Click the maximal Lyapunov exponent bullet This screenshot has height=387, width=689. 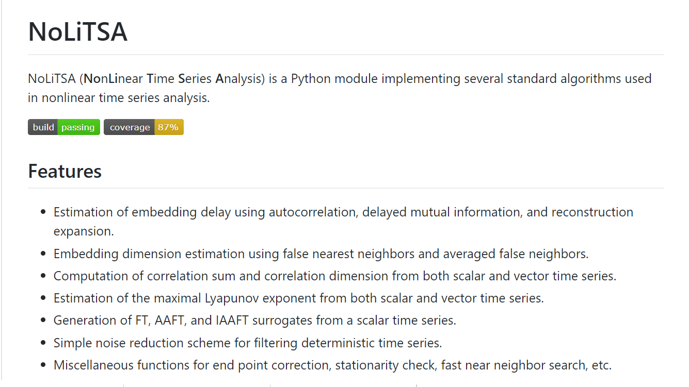[299, 298]
